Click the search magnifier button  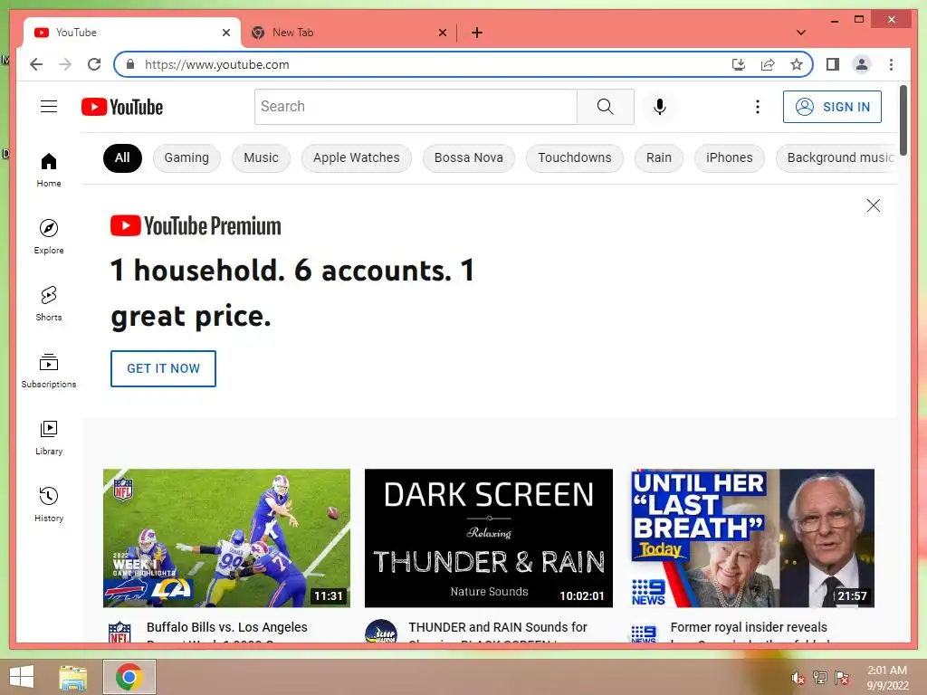605,107
